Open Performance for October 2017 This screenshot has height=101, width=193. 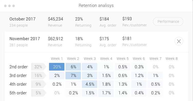coord(168,21)
